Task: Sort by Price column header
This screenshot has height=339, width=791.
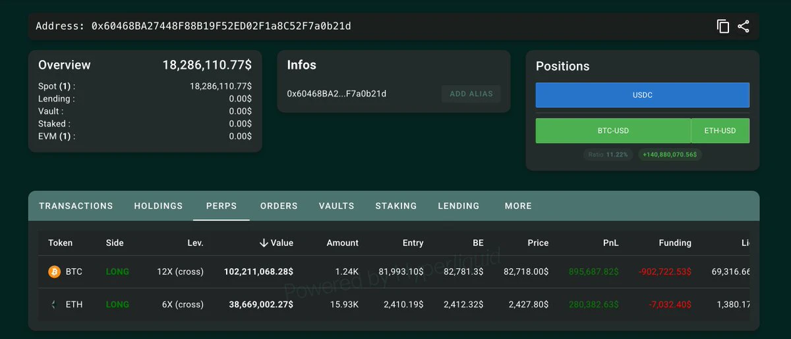Action: (538, 243)
